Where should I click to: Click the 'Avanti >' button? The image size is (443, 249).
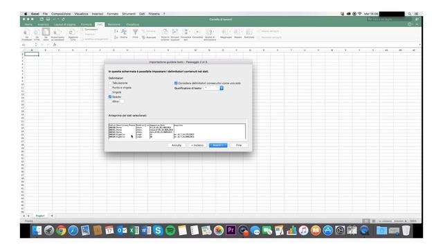pos(218,145)
